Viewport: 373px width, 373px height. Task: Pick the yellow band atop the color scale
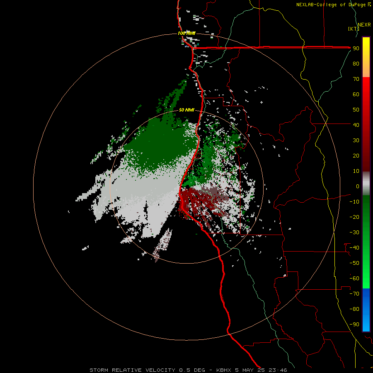(366, 57)
